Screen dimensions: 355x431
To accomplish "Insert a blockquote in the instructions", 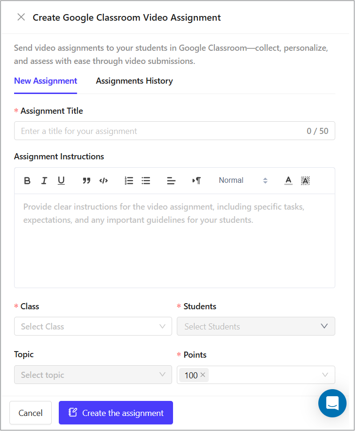I will 87,180.
